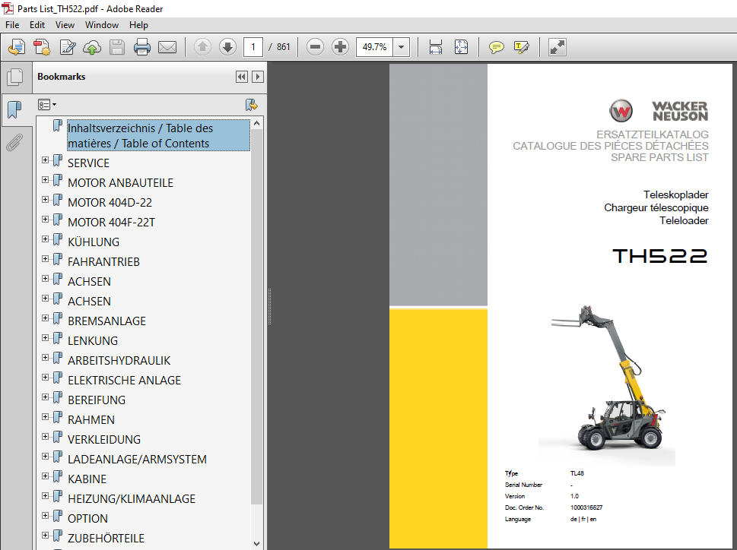
Task: Open the File menu
Action: (12, 25)
